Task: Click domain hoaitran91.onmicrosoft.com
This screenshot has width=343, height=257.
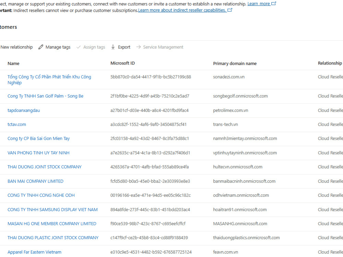Action: pos(240,210)
